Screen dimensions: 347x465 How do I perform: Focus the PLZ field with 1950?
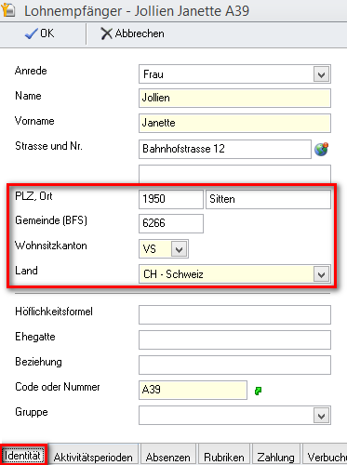(x=171, y=199)
